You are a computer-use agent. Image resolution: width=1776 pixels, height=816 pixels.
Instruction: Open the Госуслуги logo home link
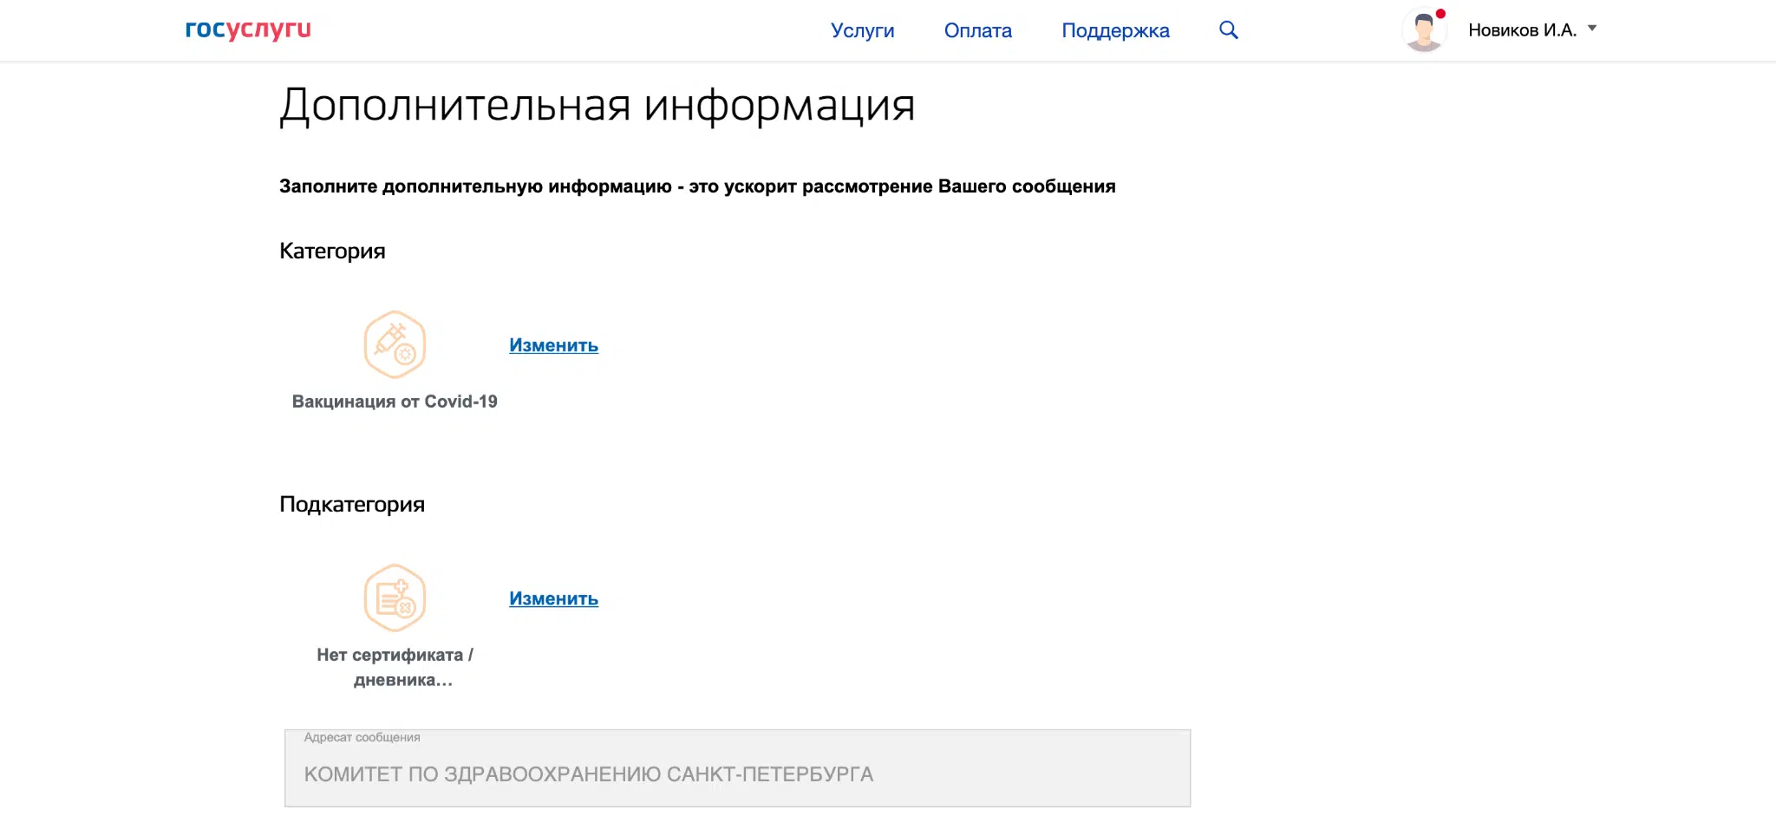(248, 29)
